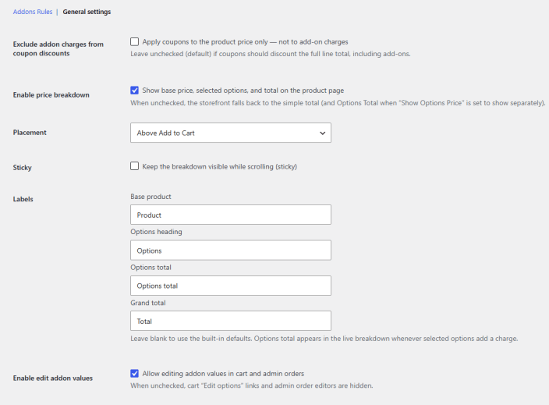Click the 'Edit options links' hidden hint text
Viewport: 549px width, 405px height.
point(252,385)
